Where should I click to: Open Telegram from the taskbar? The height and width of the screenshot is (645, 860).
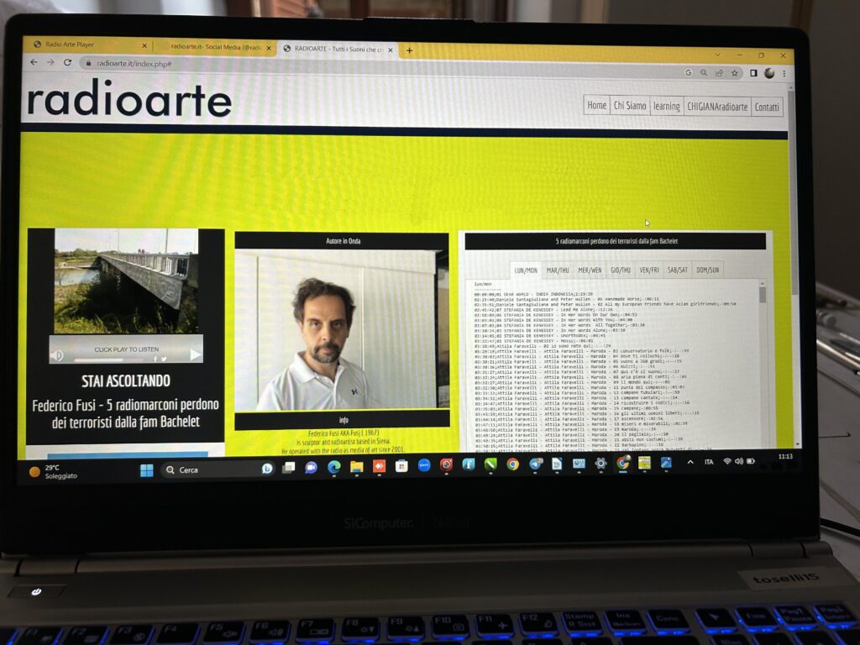(535, 464)
